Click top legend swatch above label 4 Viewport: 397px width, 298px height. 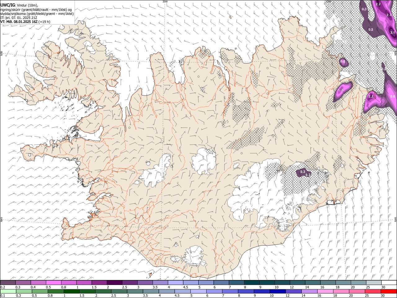(x=176, y=282)
